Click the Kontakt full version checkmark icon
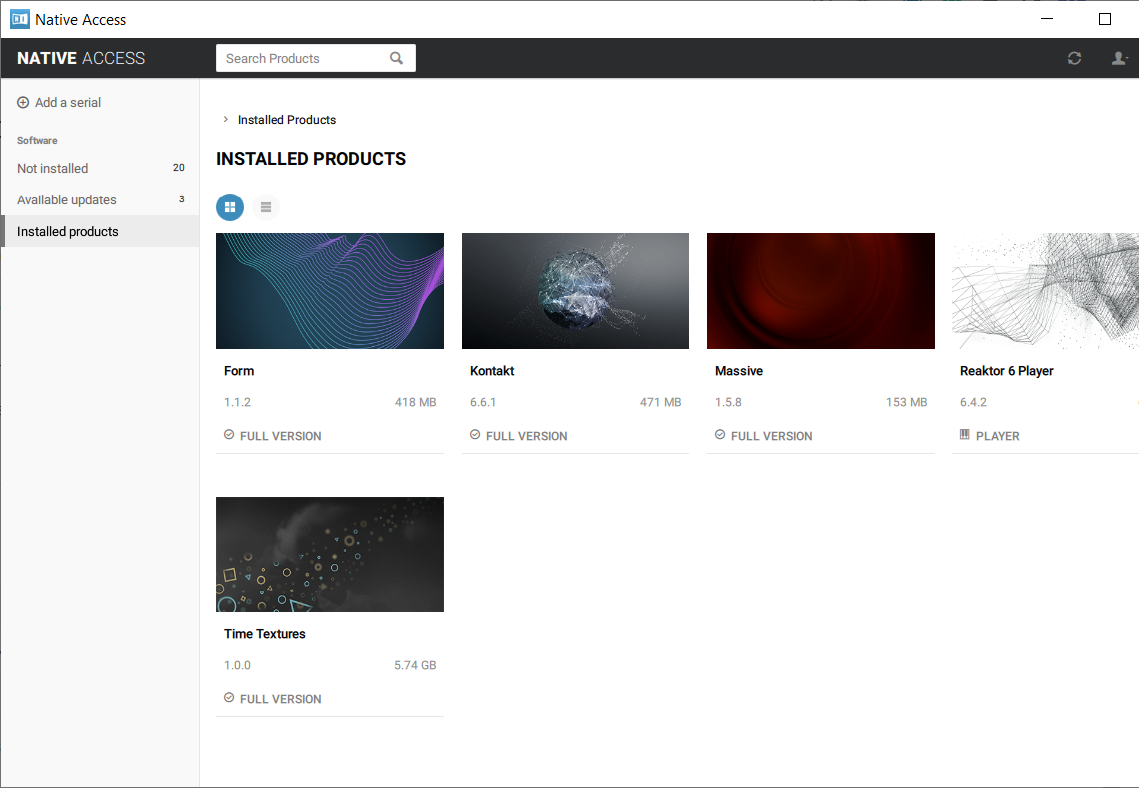 click(x=475, y=434)
